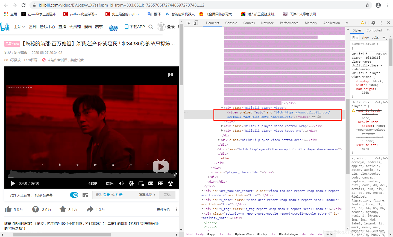Open video player settings gear

pyautogui.click(x=131, y=183)
